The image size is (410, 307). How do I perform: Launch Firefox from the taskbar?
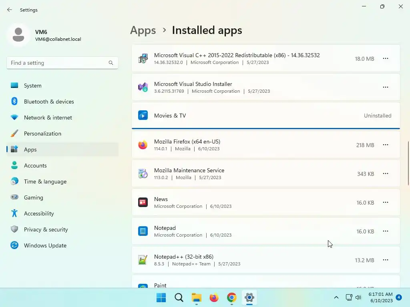[x=214, y=297]
